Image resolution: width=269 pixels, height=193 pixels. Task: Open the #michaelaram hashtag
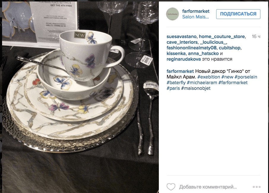pyautogui.click(x=202, y=83)
